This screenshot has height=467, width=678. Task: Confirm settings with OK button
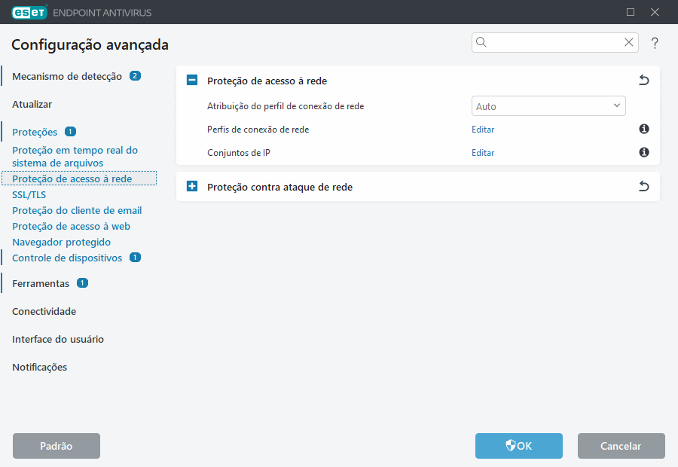point(519,446)
